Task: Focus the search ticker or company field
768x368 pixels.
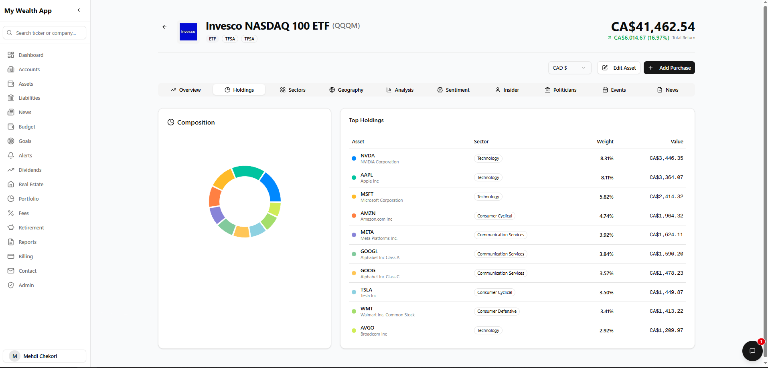Action: pos(45,33)
